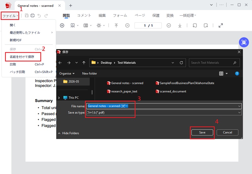The width and height of the screenshot is (252, 174).
Task: Click New folder button
Action: (x=89, y=74)
